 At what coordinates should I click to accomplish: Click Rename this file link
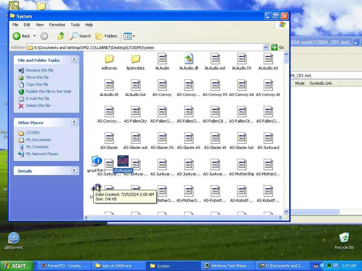coord(40,70)
